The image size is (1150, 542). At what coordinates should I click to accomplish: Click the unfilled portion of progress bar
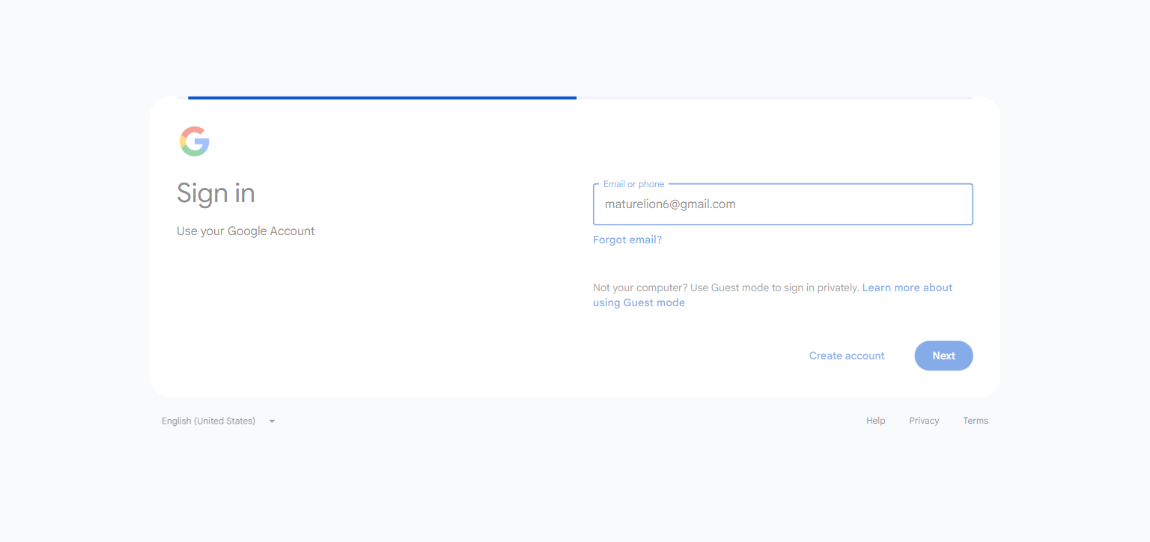(775, 97)
